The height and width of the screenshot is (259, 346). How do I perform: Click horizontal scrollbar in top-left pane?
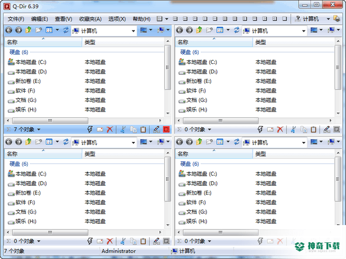point(50,121)
